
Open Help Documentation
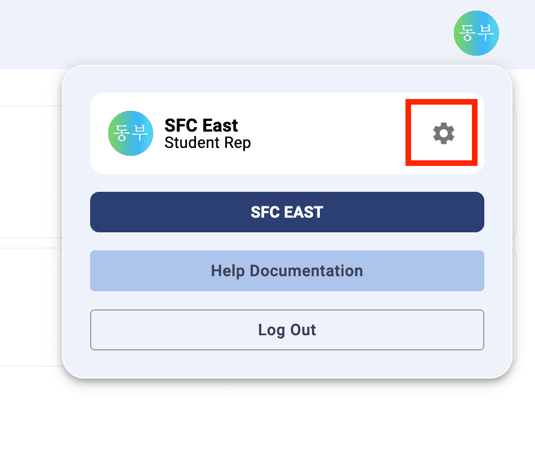coord(287,271)
